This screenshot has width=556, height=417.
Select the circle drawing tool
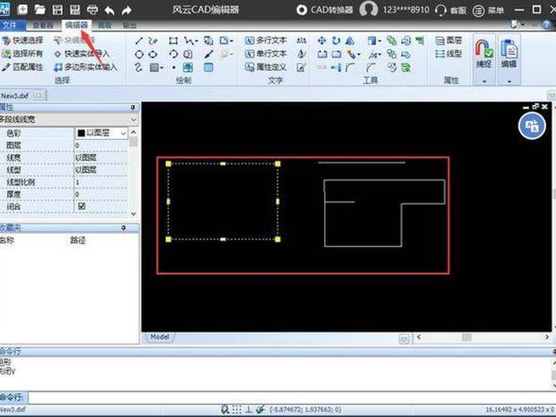[139, 54]
